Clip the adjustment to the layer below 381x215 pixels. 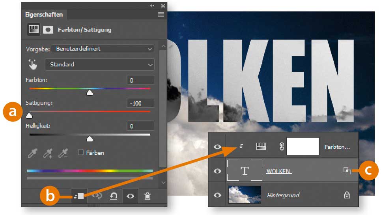pos(79,196)
